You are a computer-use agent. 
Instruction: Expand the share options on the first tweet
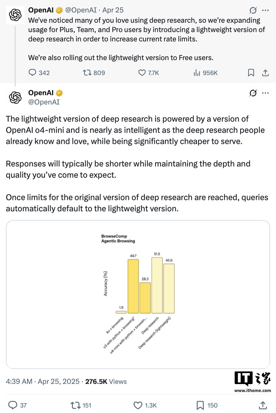point(265,73)
